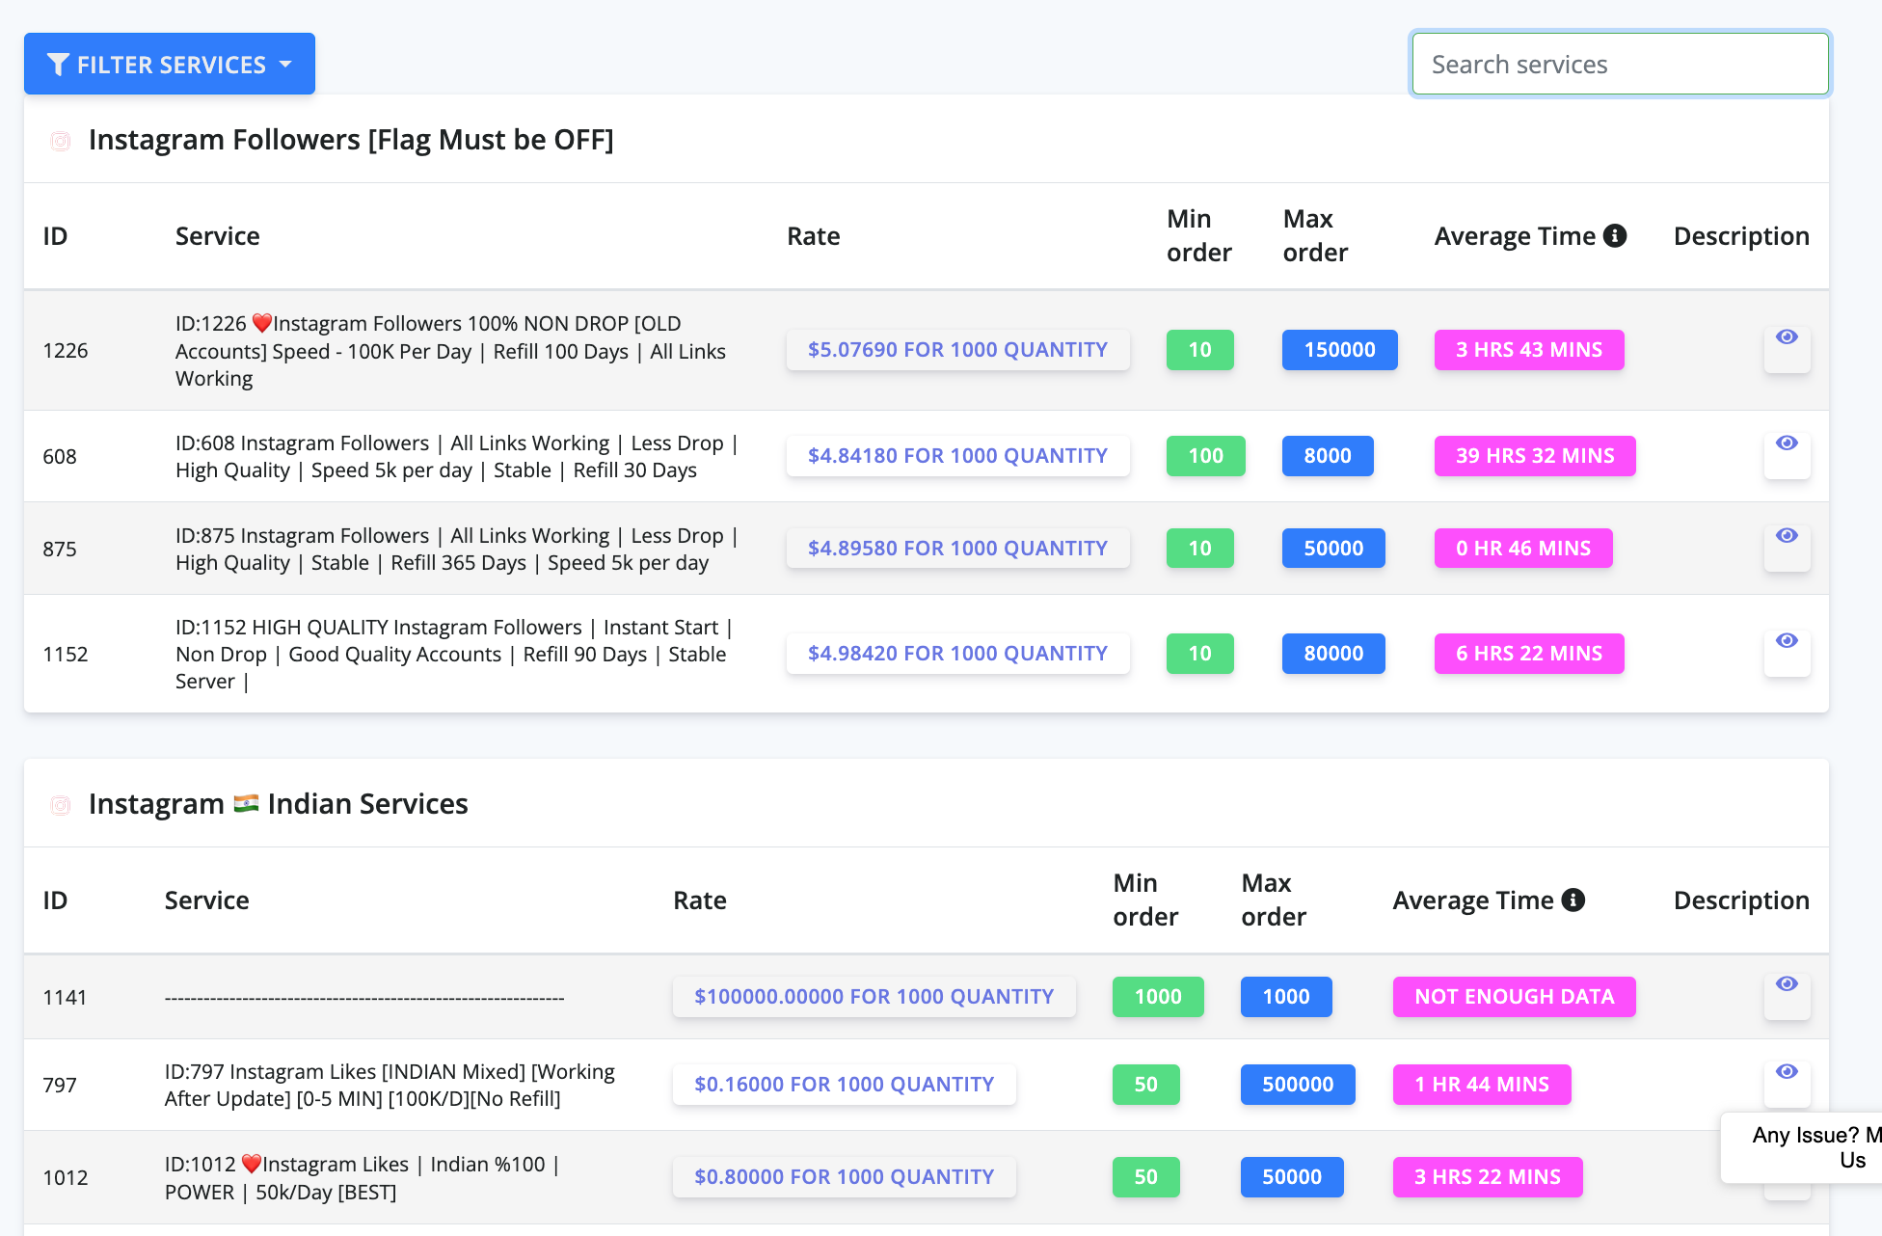Click the $0.80000 for 1000 quantity rate
Image resolution: width=1882 pixels, height=1236 pixels.
pyautogui.click(x=844, y=1177)
